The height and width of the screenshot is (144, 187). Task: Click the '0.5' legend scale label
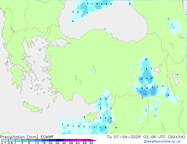click(x=10, y=143)
